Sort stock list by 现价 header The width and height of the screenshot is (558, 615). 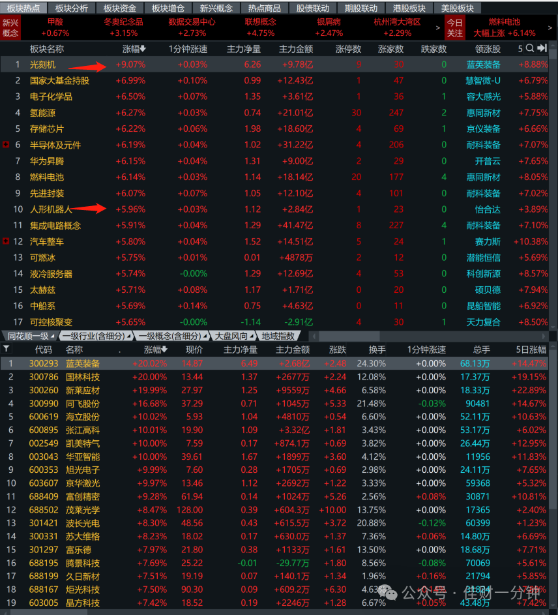point(194,350)
